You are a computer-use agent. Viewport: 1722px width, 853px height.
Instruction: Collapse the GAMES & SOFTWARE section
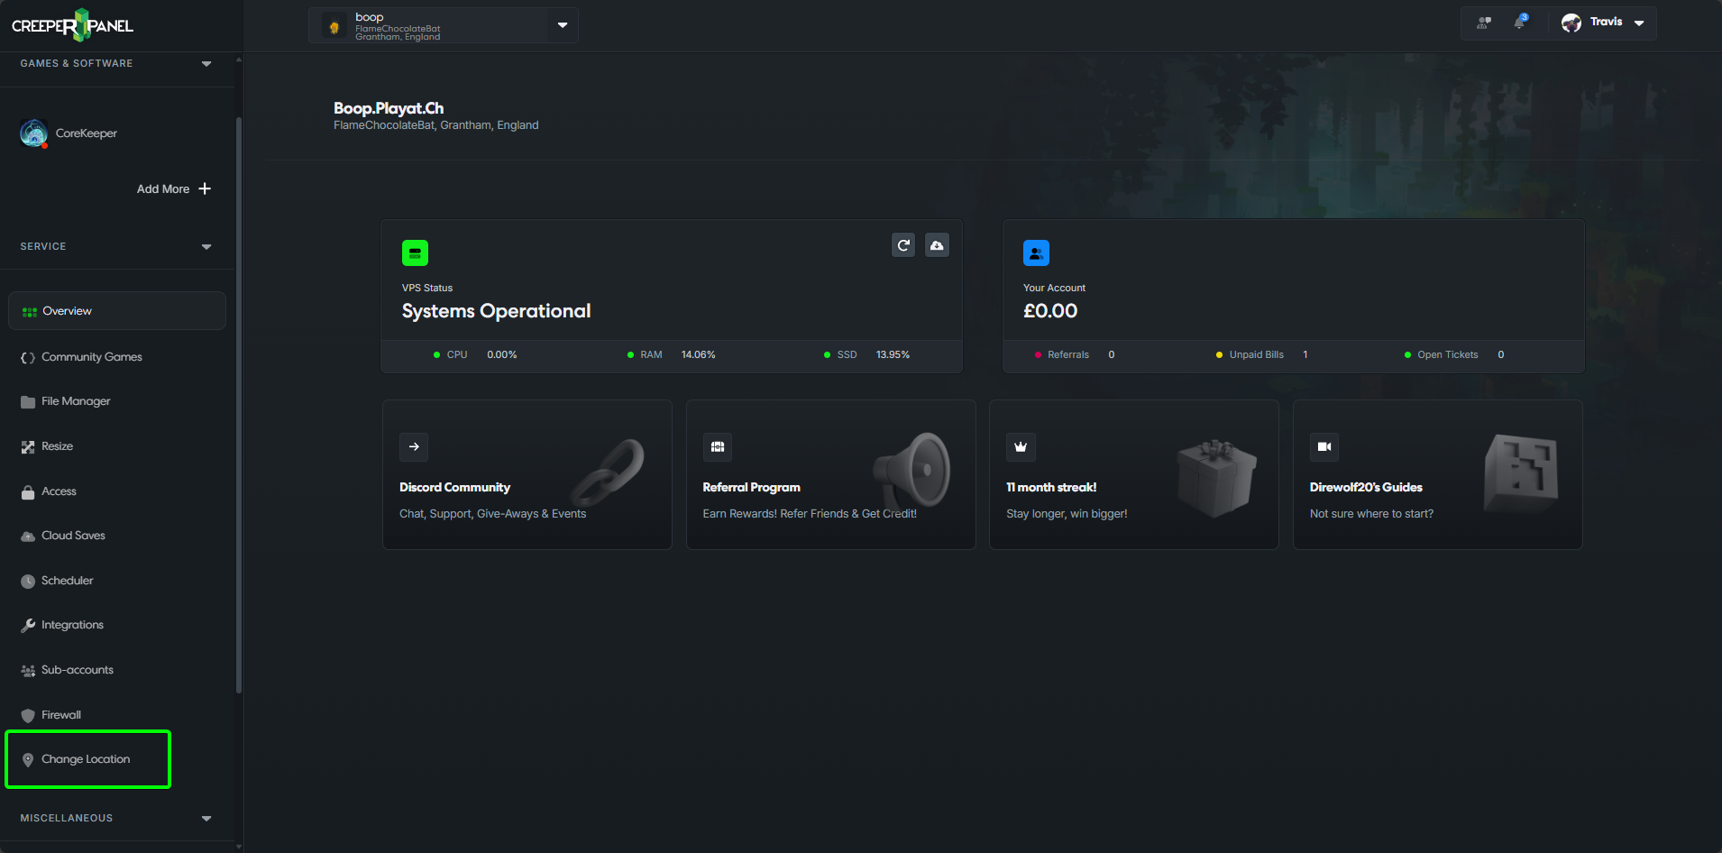[206, 63]
